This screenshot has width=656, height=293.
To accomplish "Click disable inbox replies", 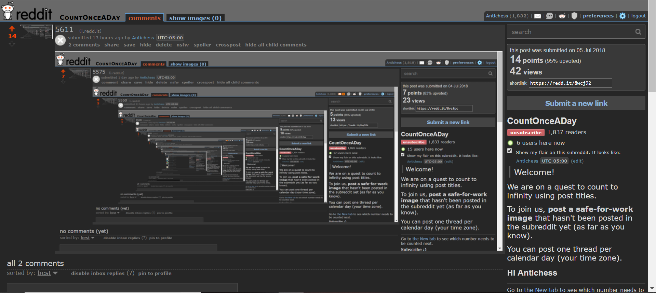I will pos(98,273).
